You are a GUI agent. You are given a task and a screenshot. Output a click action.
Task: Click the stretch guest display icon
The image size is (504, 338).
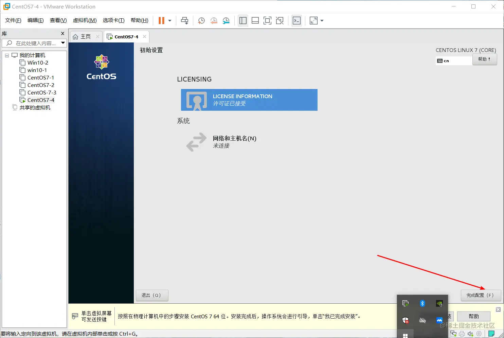[x=313, y=20]
